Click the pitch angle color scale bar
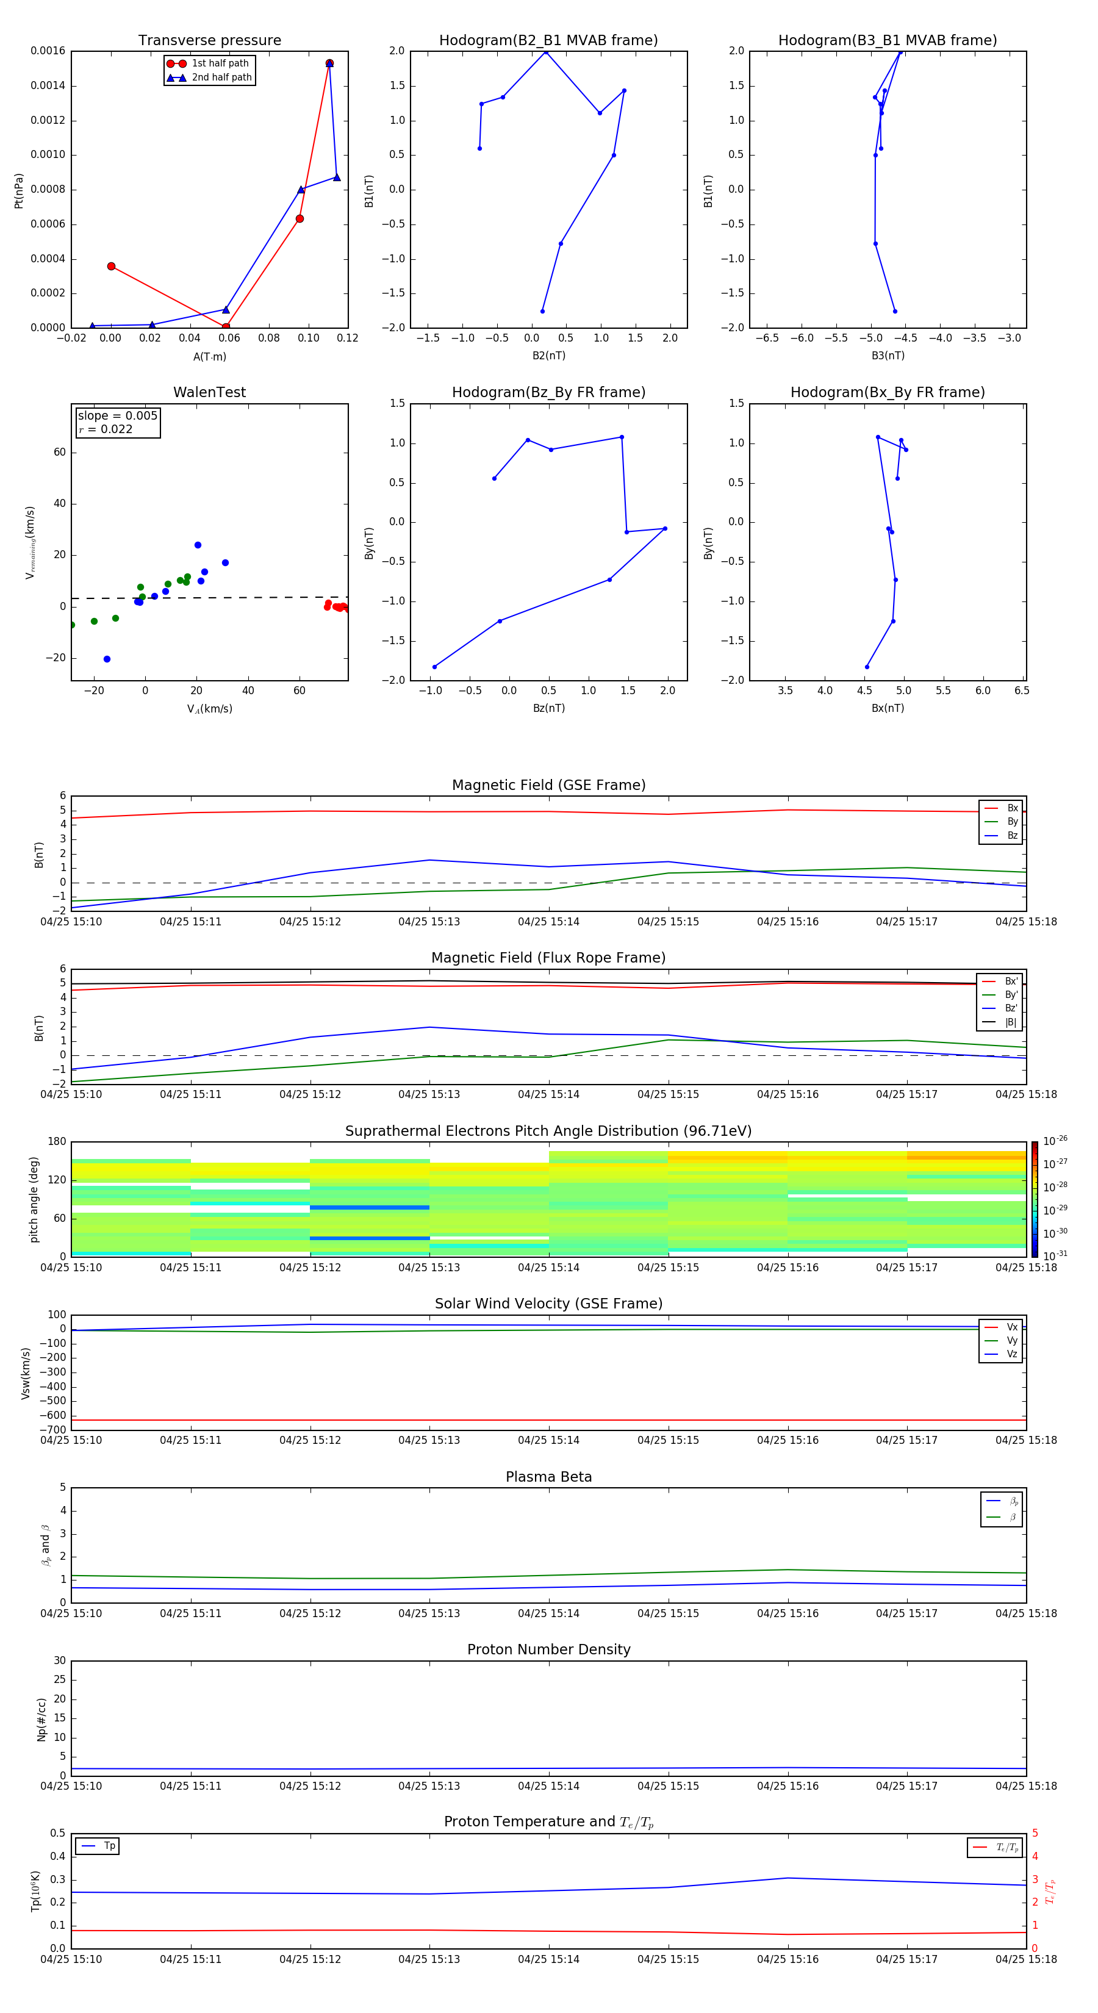 pyautogui.click(x=1034, y=1199)
